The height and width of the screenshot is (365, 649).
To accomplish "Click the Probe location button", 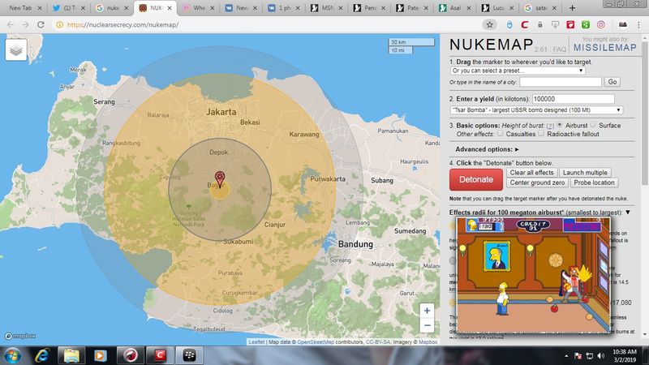I will (594, 182).
